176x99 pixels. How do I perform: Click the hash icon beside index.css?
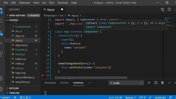pos(13,59)
